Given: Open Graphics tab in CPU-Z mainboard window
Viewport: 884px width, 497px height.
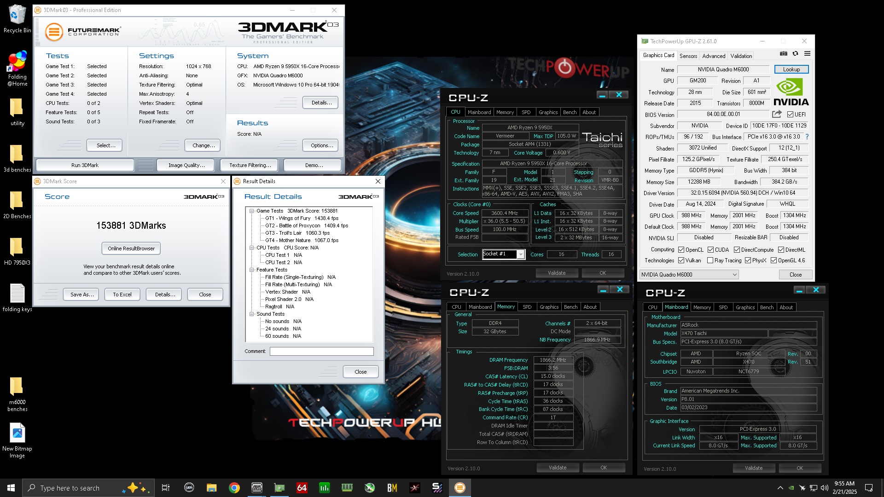Looking at the screenshot, I should (x=745, y=307).
